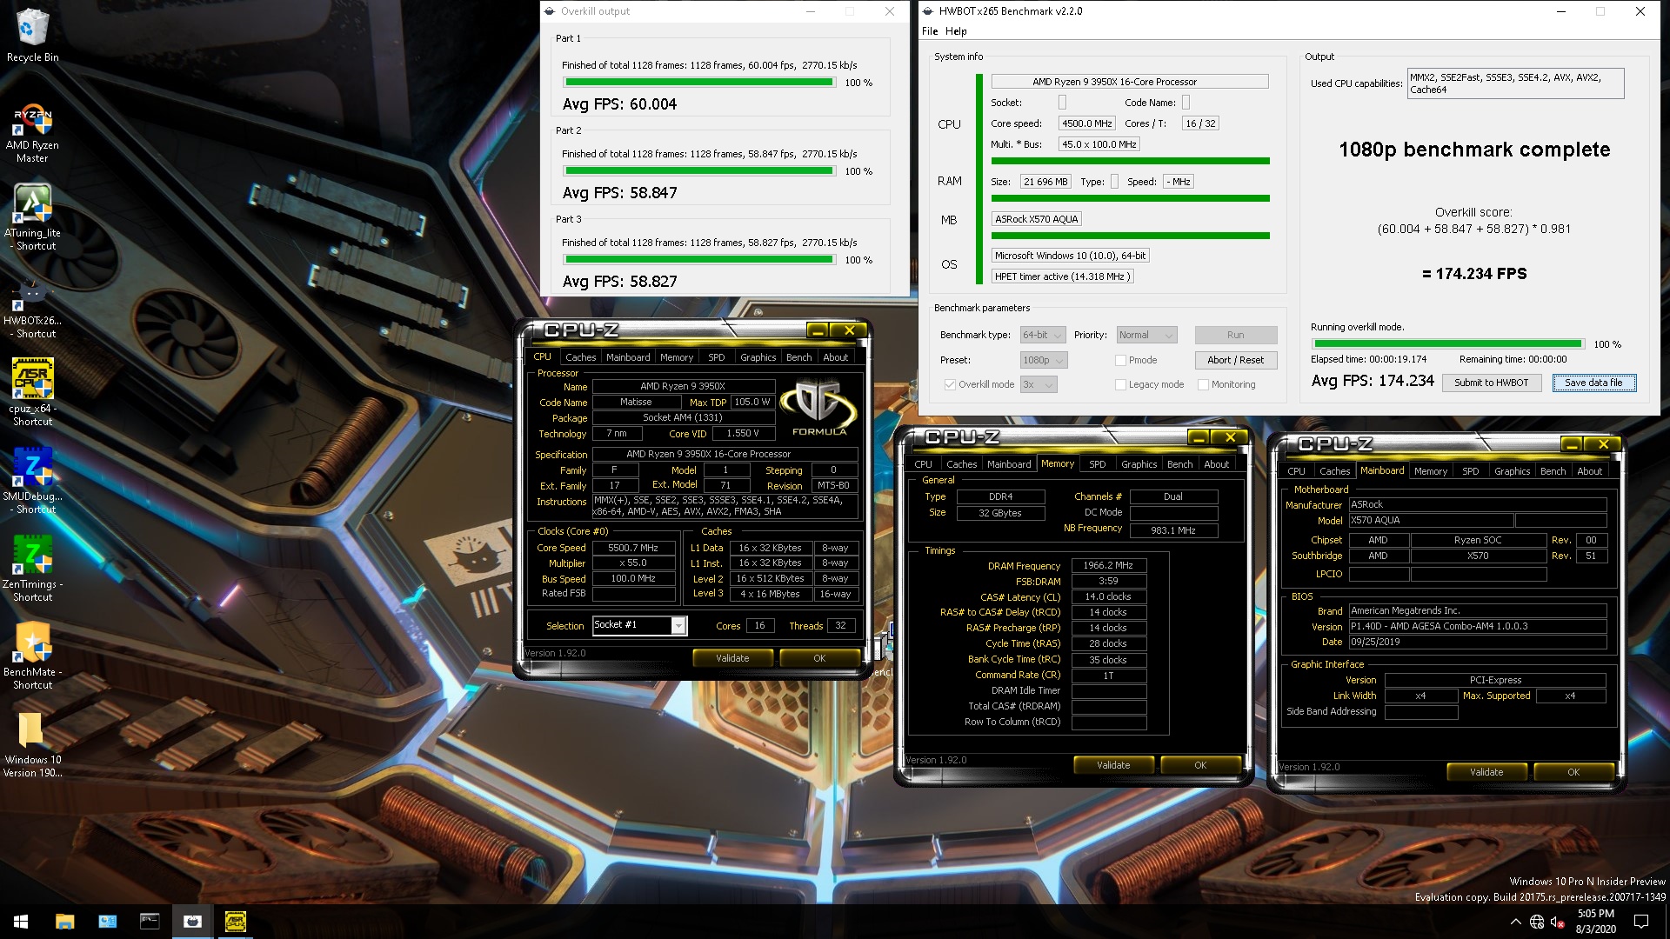Image resolution: width=1670 pixels, height=939 pixels.
Task: Switch to the HWBOT benchmark taskbar icon
Action: [192, 921]
